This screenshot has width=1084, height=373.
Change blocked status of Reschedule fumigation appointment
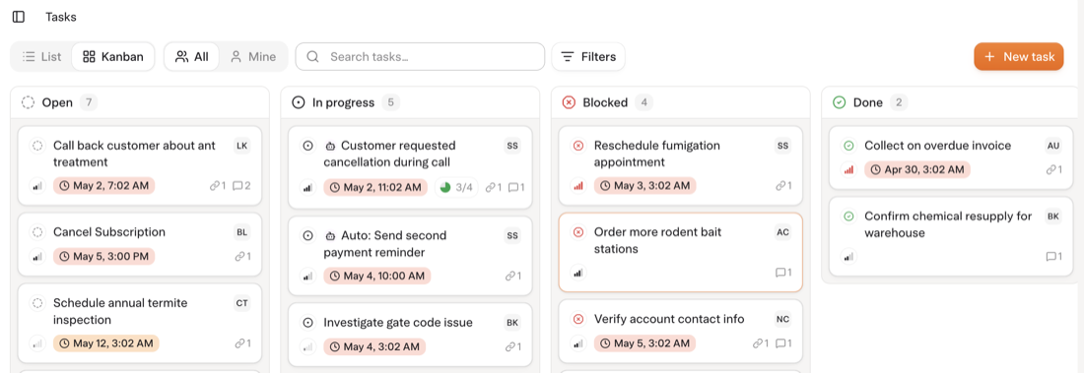click(x=578, y=146)
